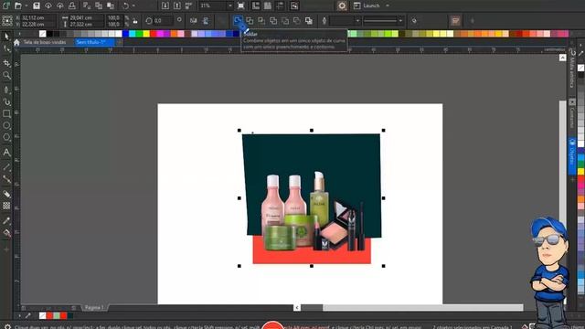
Task: Select the Rectangle tool
Action: (x=6, y=113)
